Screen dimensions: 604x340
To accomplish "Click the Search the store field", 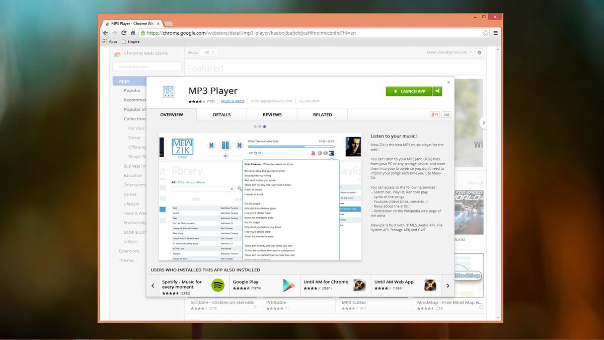I will point(146,66).
